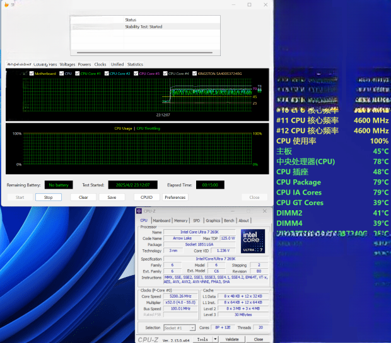Click the Close button at CPU-Z bottom

point(259,339)
